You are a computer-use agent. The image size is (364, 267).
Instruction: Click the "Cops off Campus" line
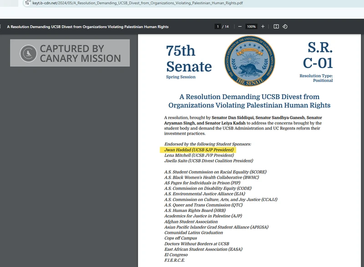pyautogui.click(x=181, y=238)
